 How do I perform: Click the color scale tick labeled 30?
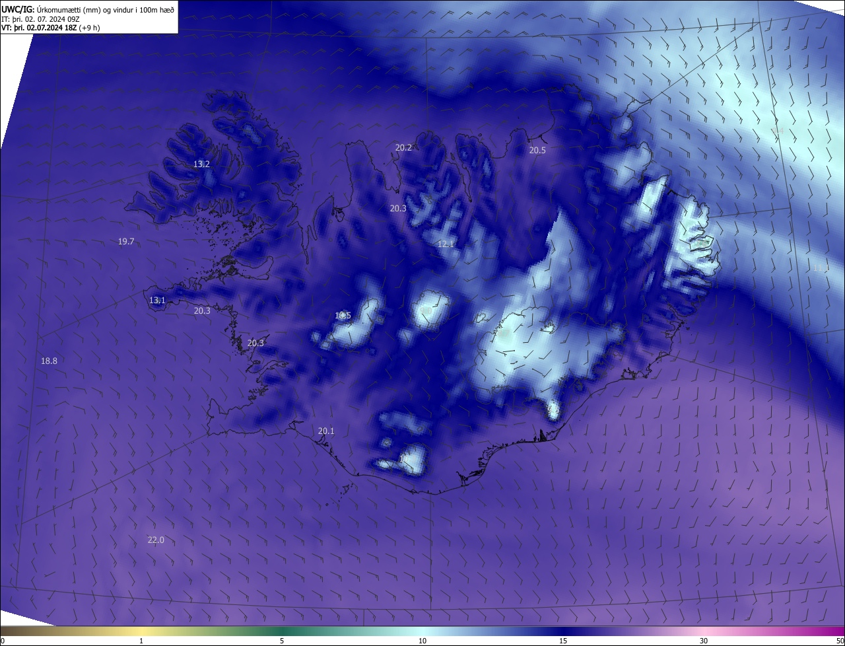704,641
